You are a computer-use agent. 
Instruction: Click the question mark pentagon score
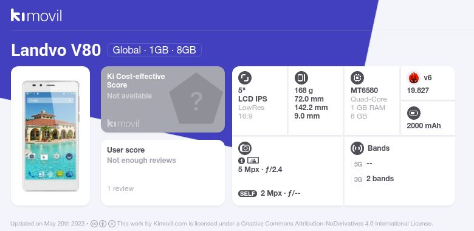[196, 99]
